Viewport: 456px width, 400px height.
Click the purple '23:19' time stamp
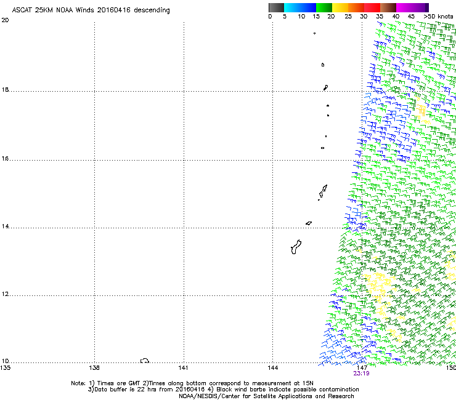362,374
